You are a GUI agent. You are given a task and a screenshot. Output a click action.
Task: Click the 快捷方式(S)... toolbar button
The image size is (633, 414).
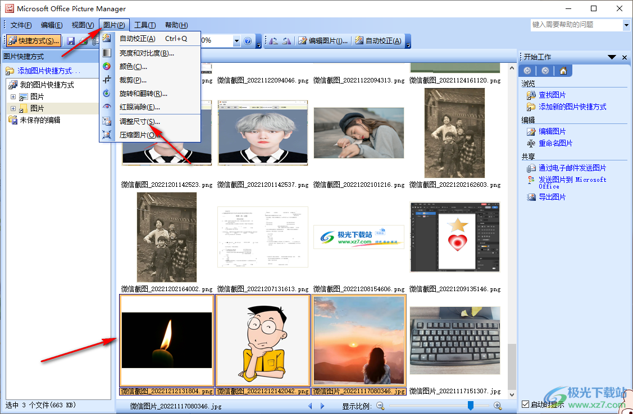[34, 41]
